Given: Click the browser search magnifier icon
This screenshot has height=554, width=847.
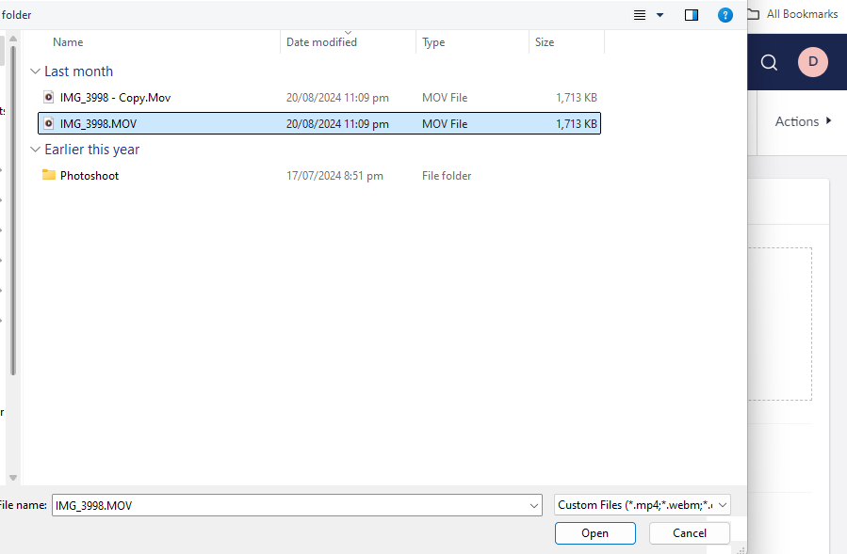Looking at the screenshot, I should pos(769,63).
